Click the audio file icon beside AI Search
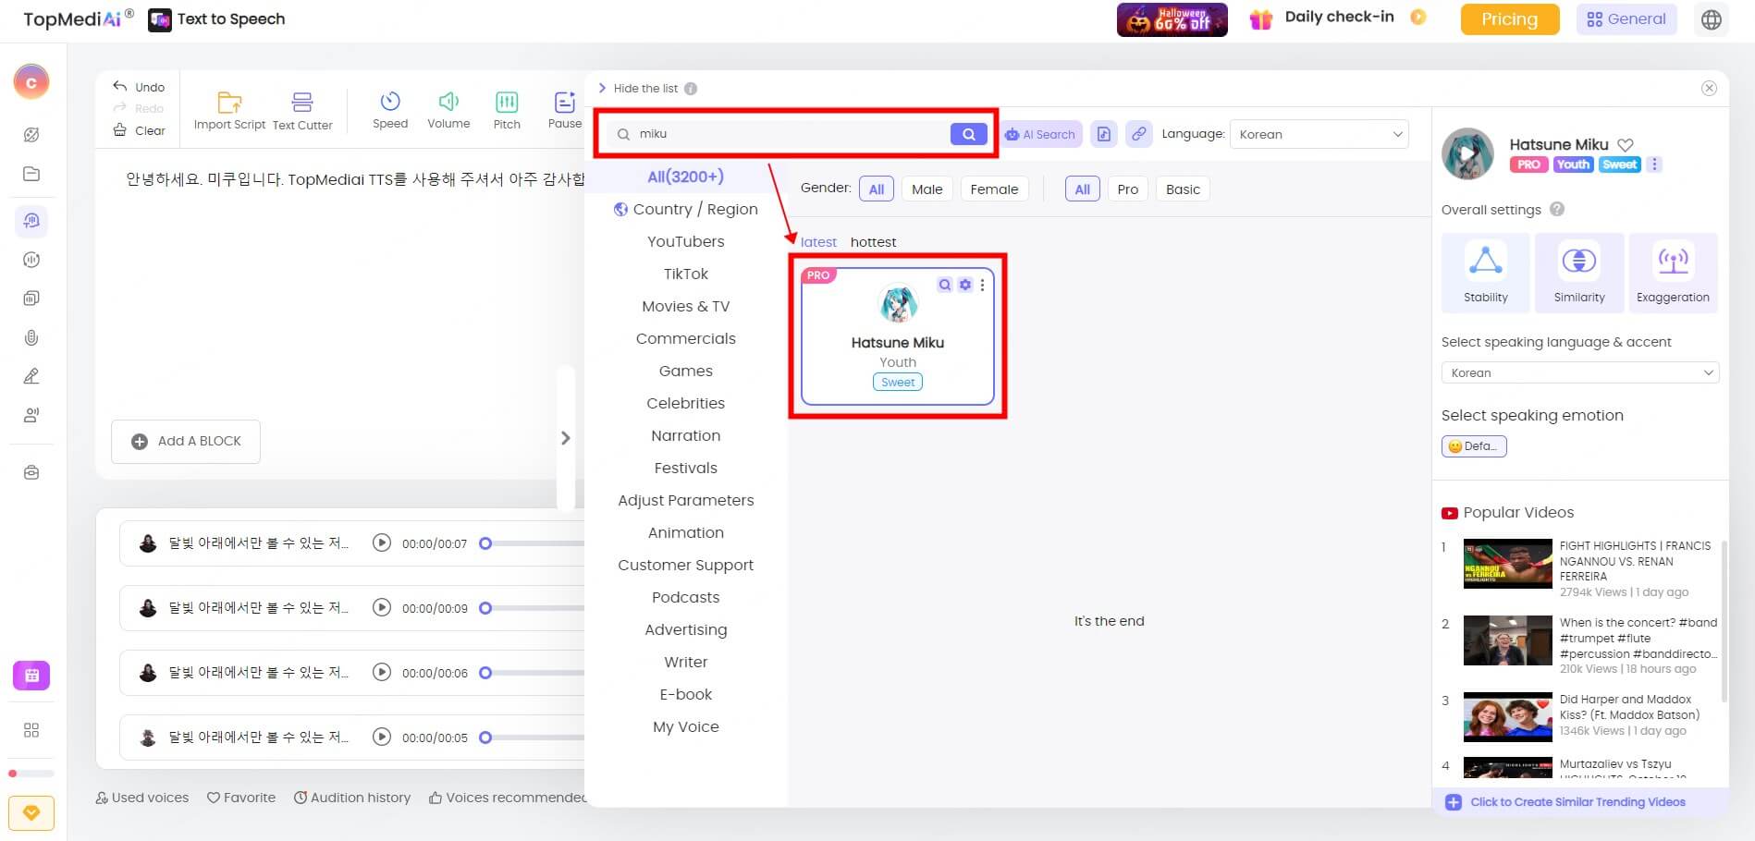The height and width of the screenshot is (841, 1755). (1104, 134)
